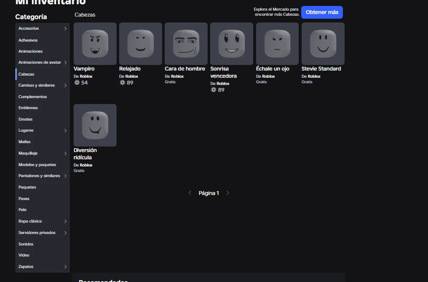
Task: Go to previous page arrow
Action: click(190, 193)
